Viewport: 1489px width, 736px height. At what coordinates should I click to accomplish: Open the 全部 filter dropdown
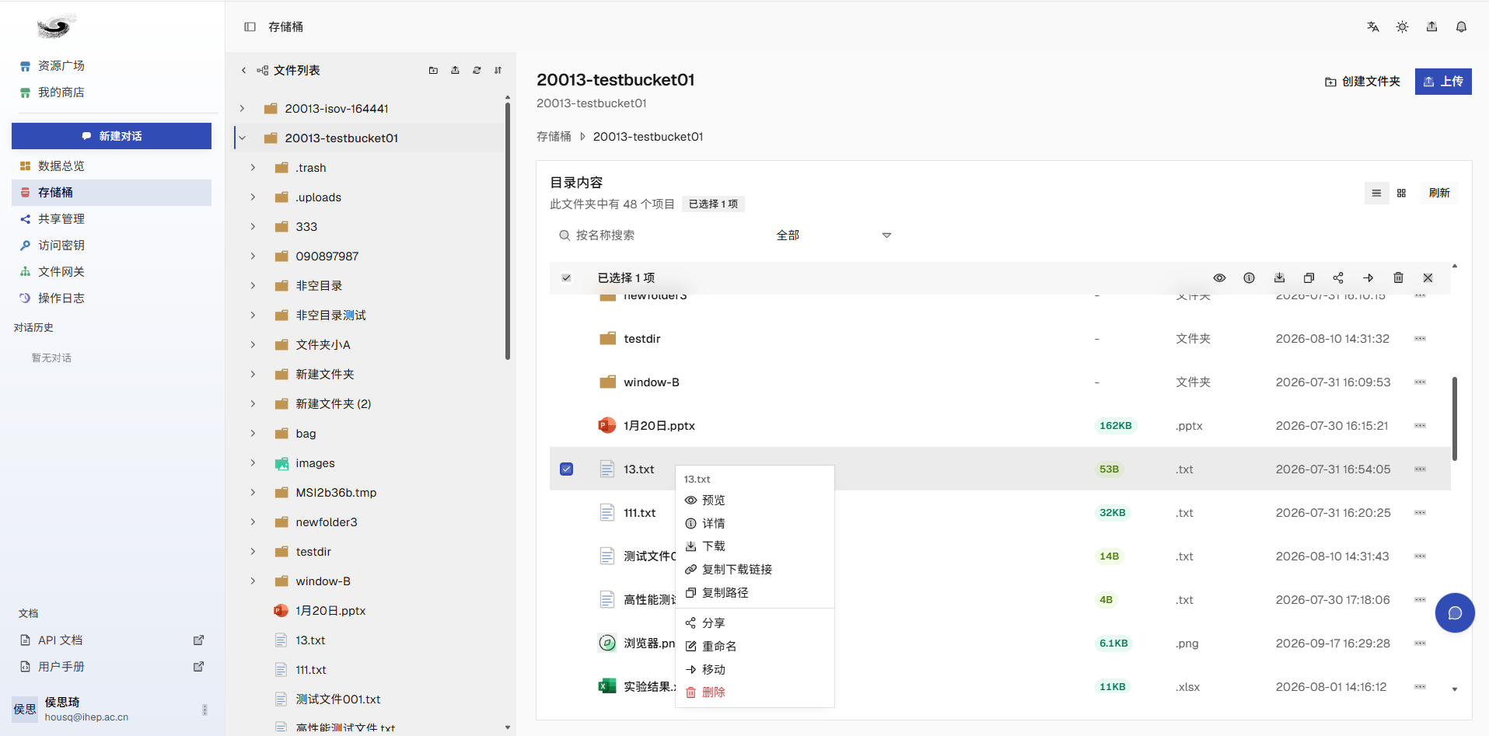[x=833, y=235]
